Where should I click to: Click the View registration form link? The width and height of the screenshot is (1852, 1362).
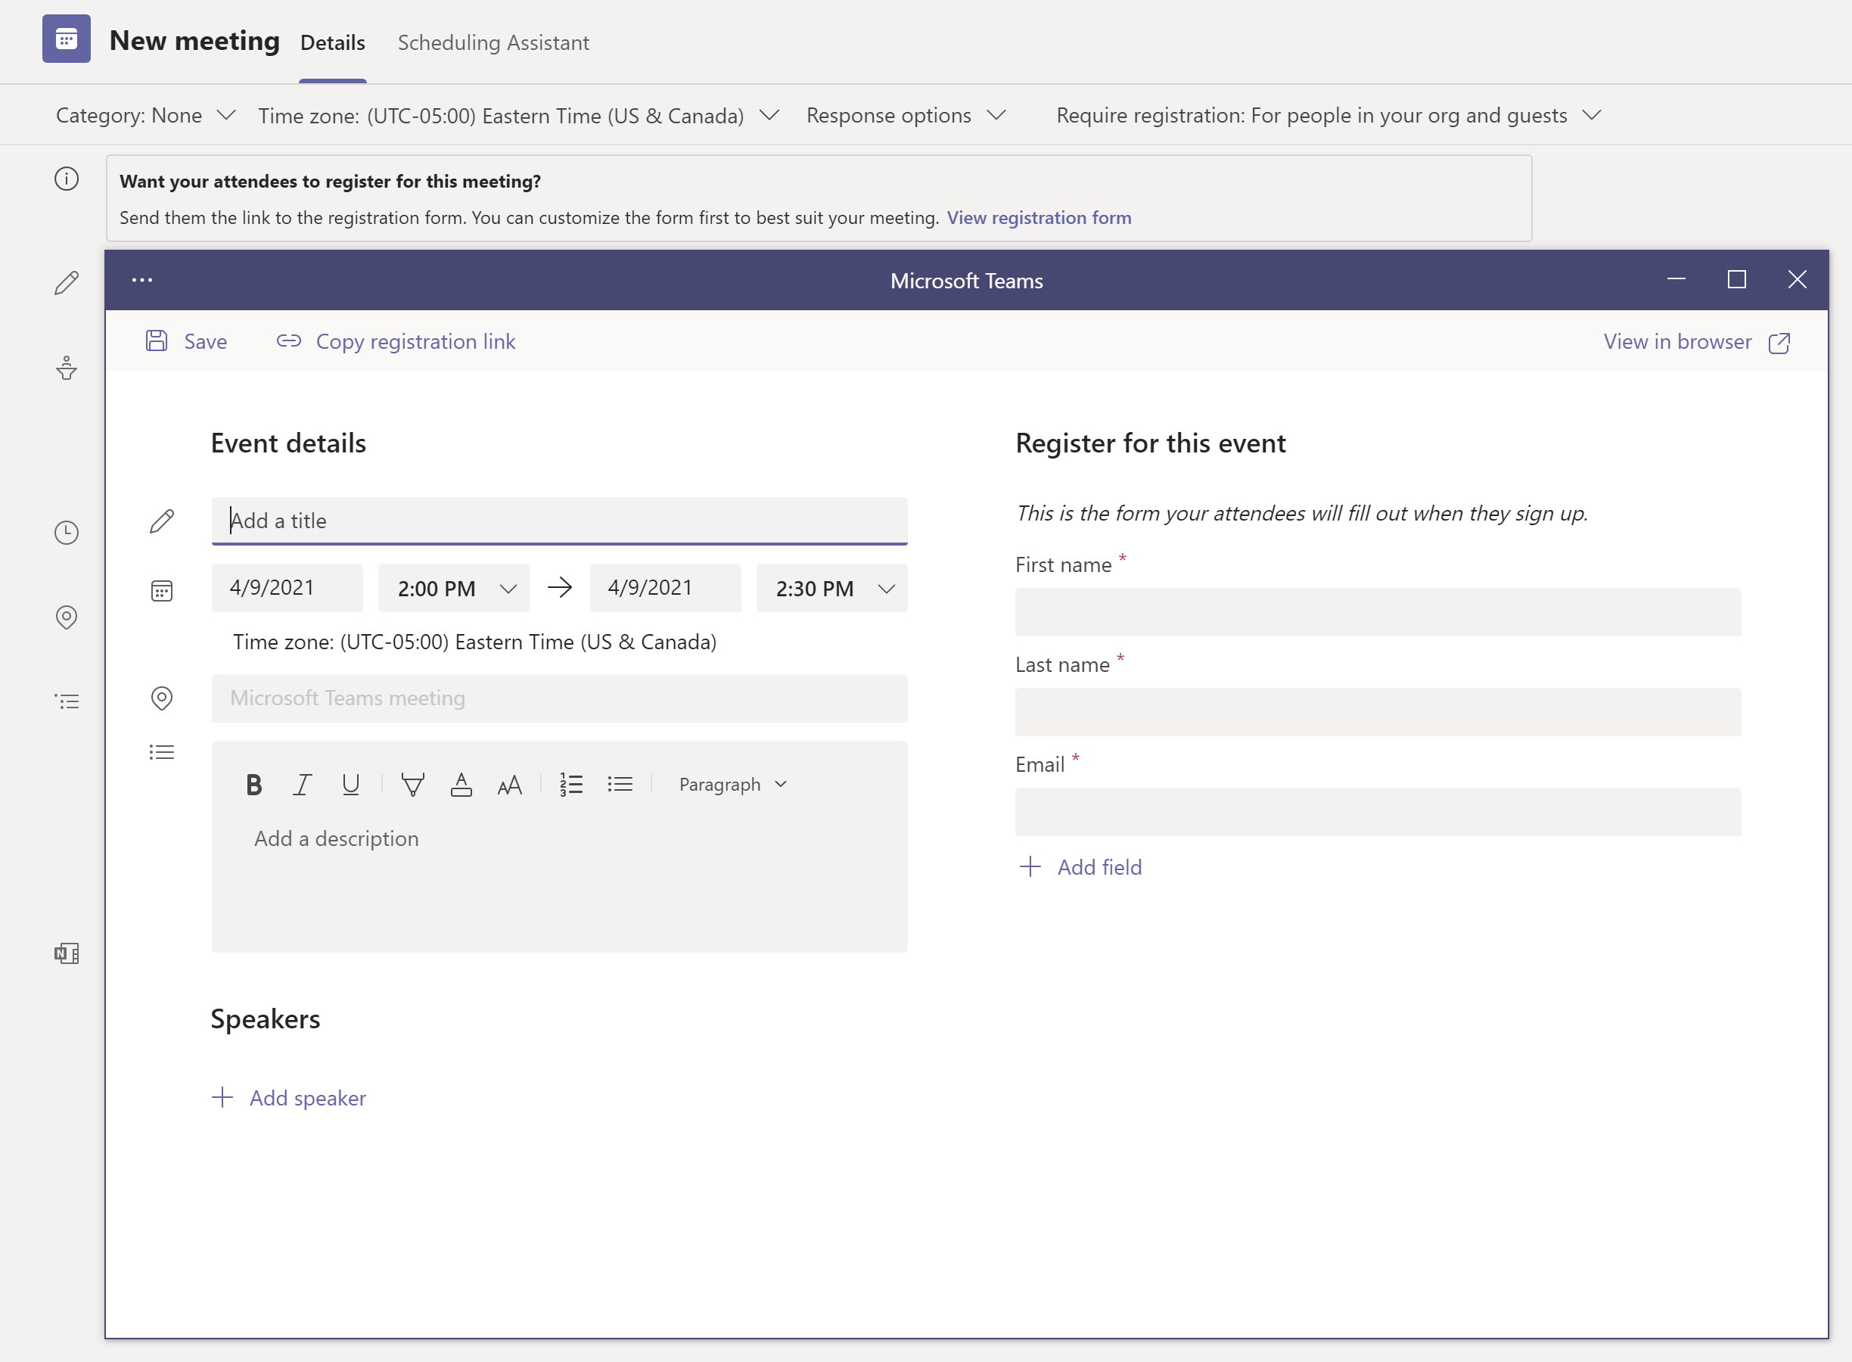tap(1039, 218)
